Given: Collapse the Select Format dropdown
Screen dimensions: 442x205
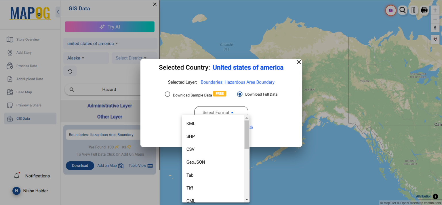Looking at the screenshot, I should pyautogui.click(x=221, y=112).
